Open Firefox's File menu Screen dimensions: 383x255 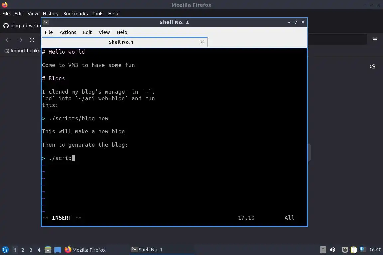click(x=6, y=14)
